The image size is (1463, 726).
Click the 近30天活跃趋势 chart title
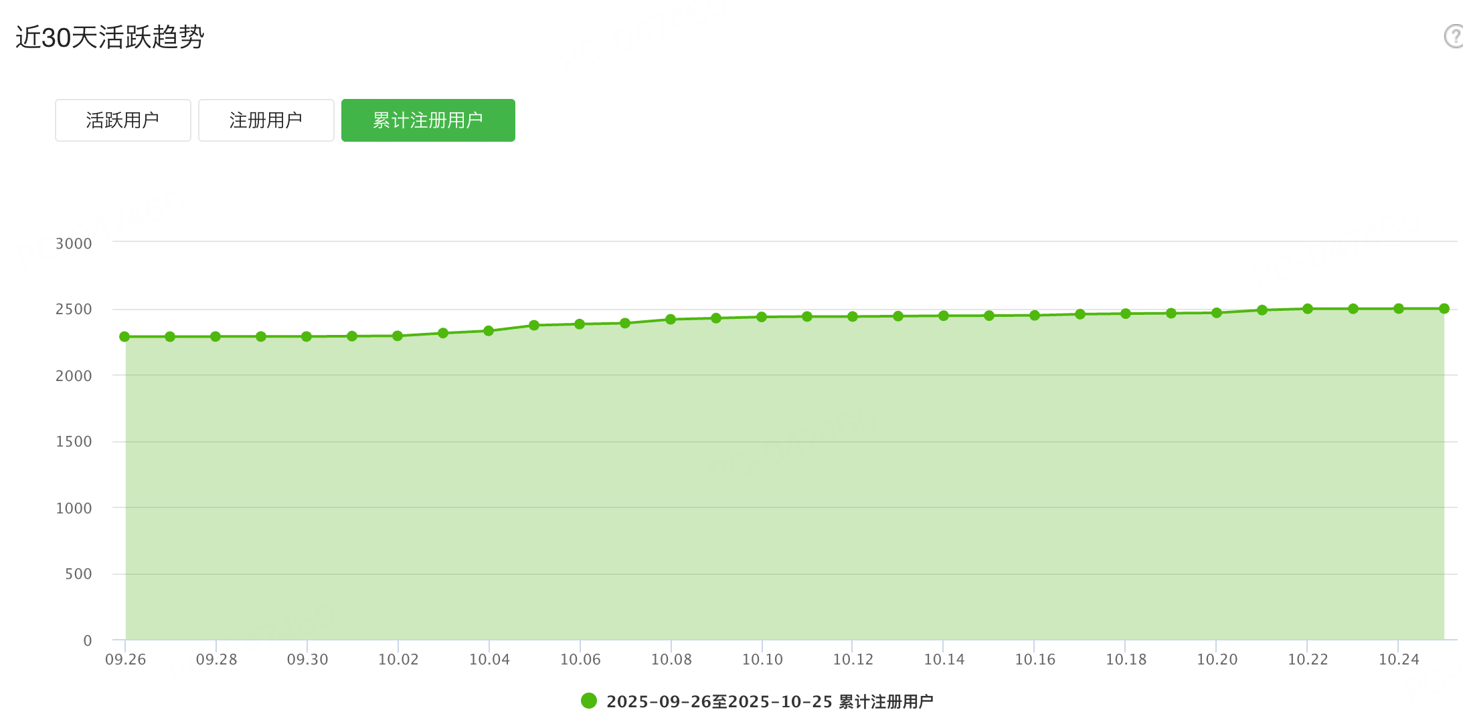pos(110,37)
